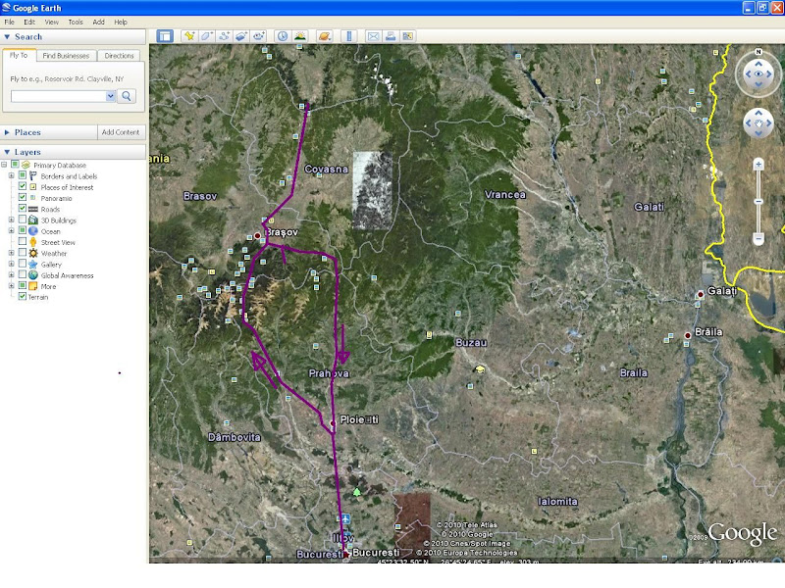Click the Global Awareness layer label
Image resolution: width=785 pixels, height=588 pixels.
pyautogui.click(x=67, y=275)
